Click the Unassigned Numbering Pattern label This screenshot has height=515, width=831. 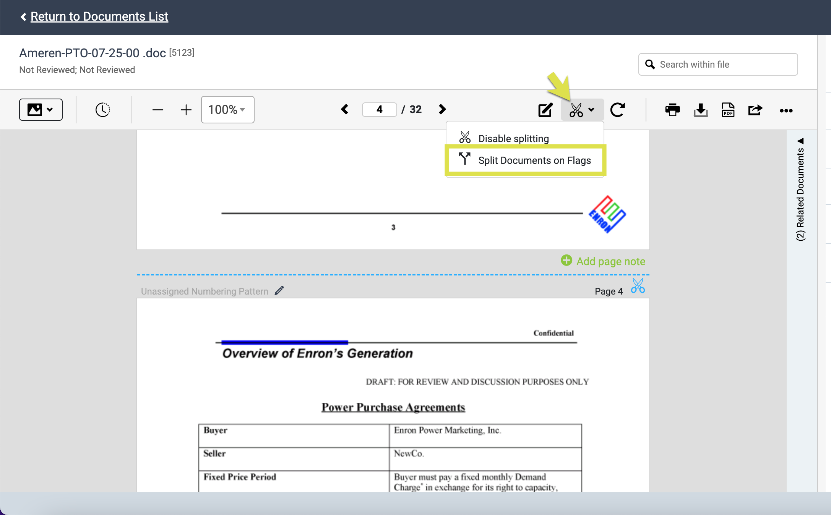pyautogui.click(x=205, y=292)
